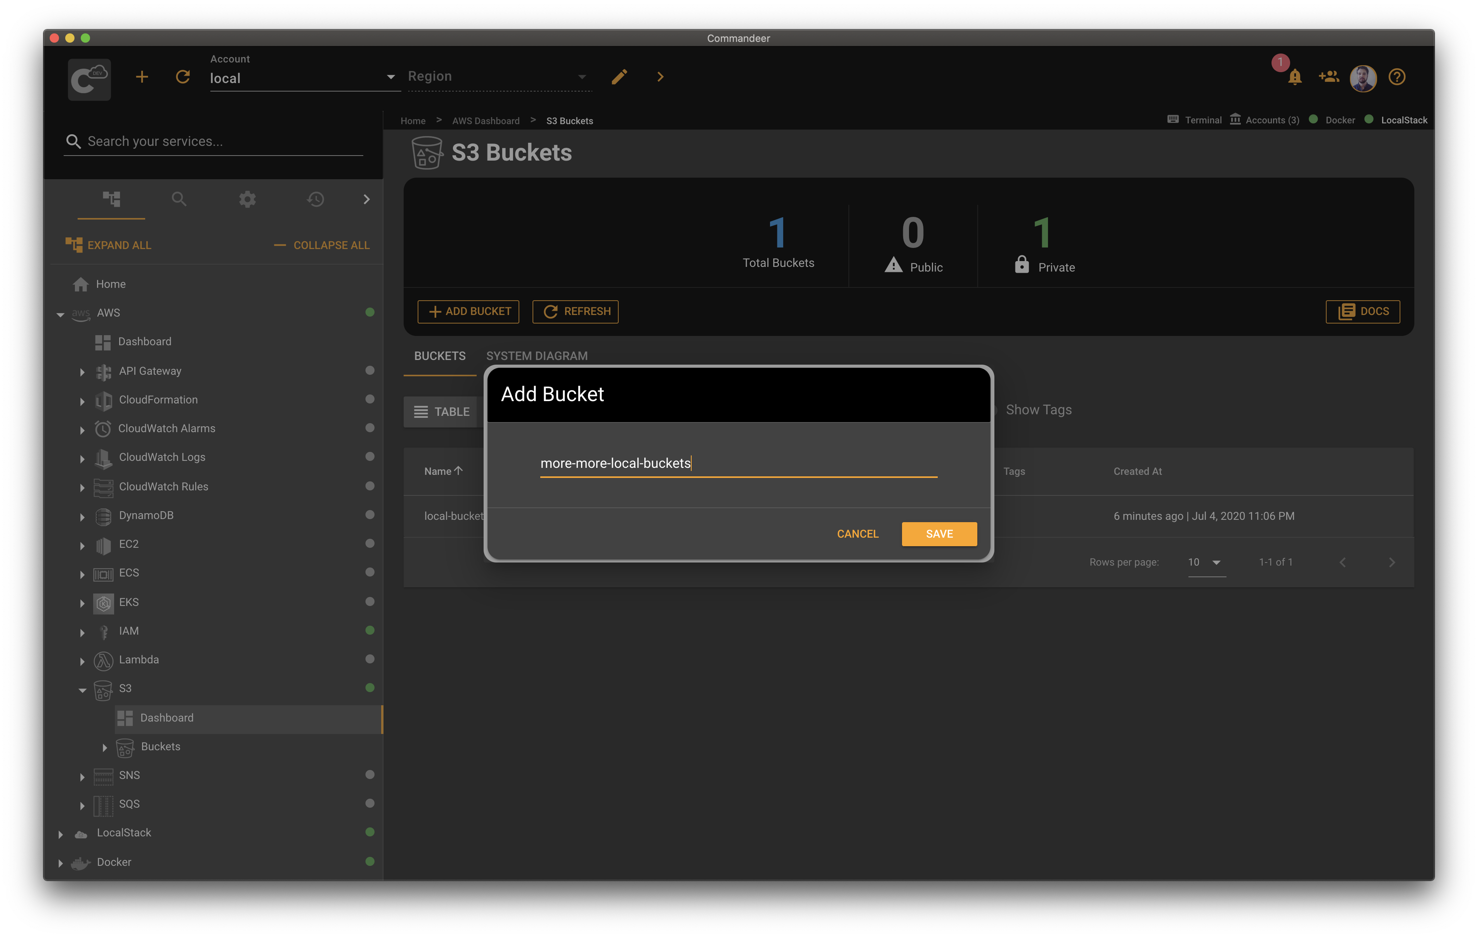This screenshot has height=938, width=1478.
Task: Switch to the SYSTEM DIAGRAM tab
Action: [x=536, y=356]
